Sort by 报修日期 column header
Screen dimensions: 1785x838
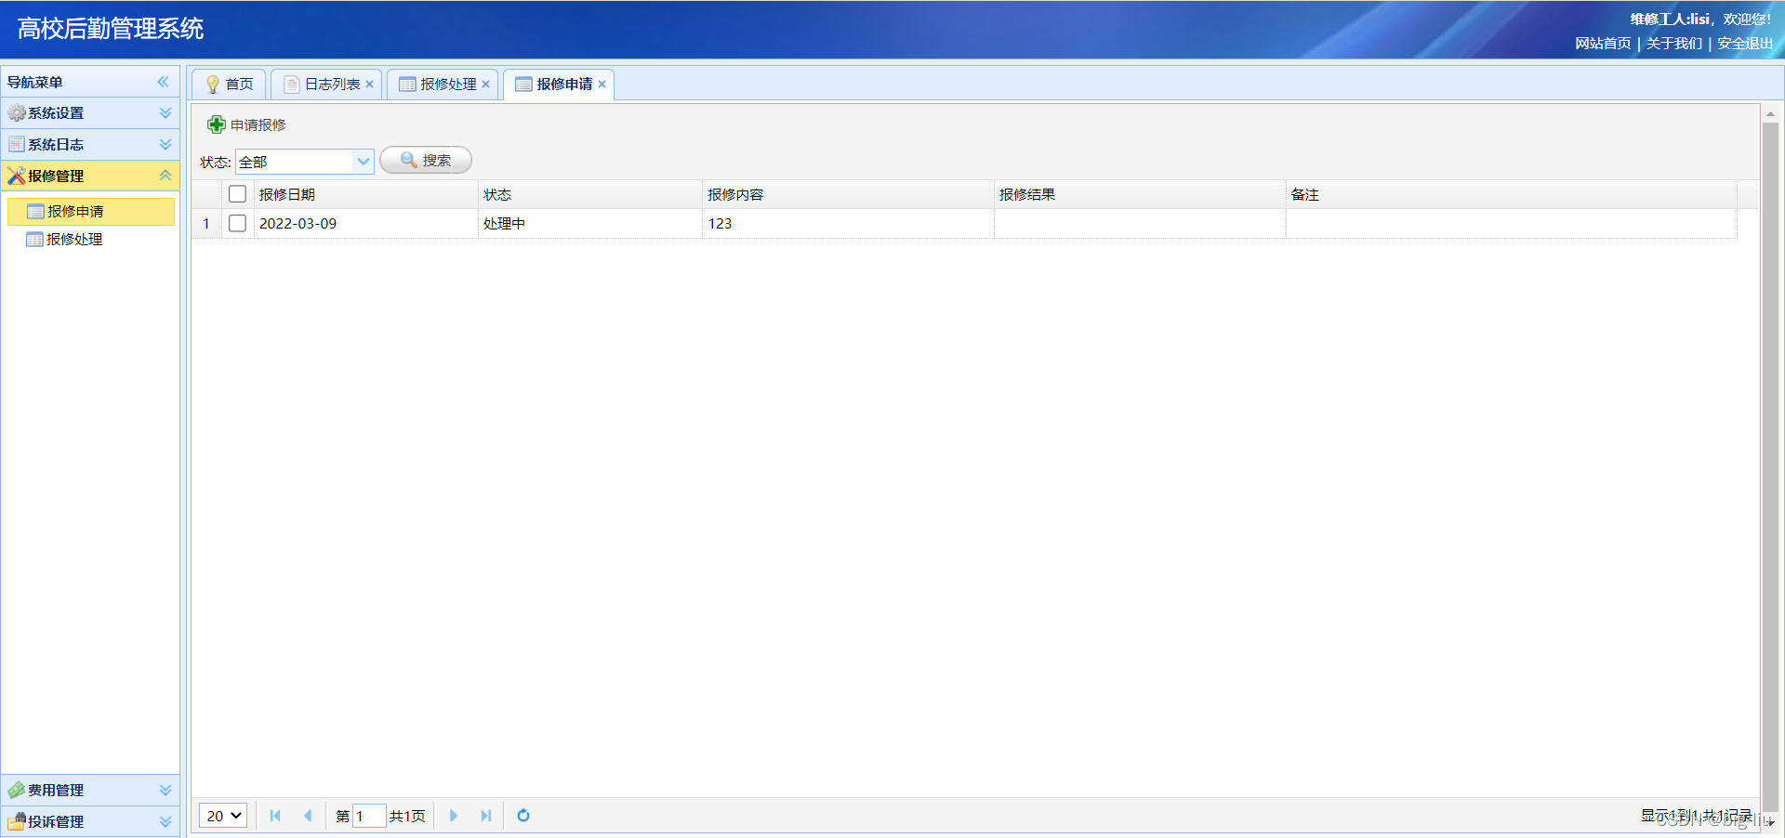click(x=366, y=194)
